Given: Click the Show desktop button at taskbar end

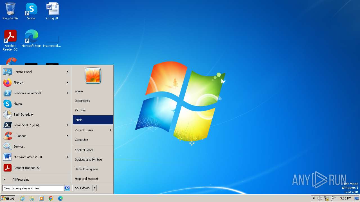Looking at the screenshot, I should pyautogui.click(x=357, y=198).
